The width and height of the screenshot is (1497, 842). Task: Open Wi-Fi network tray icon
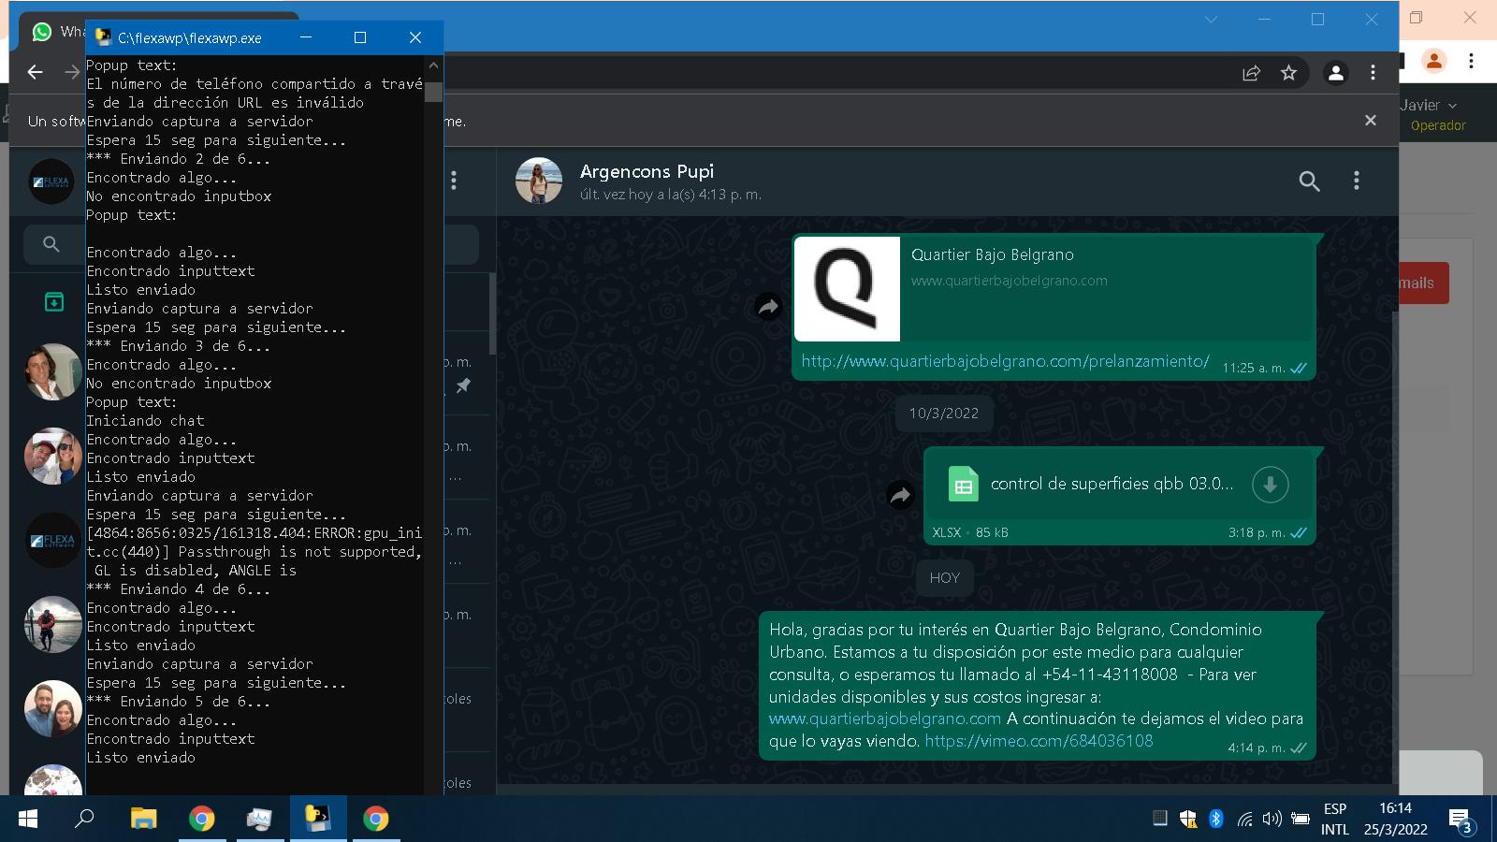1244,819
